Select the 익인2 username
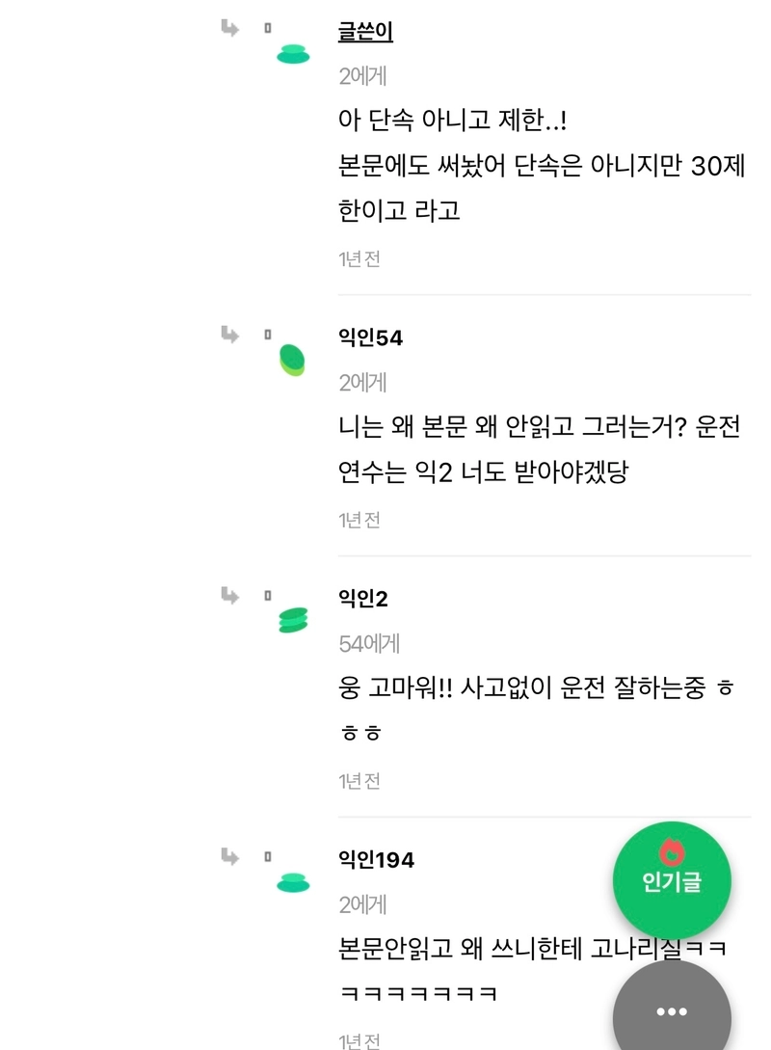The image size is (771, 1050). pyautogui.click(x=363, y=598)
